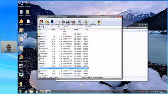Image resolution: width=168 pixels, height=94 pixels.
Task: Select the default.hta file row
Action: click(63, 43)
